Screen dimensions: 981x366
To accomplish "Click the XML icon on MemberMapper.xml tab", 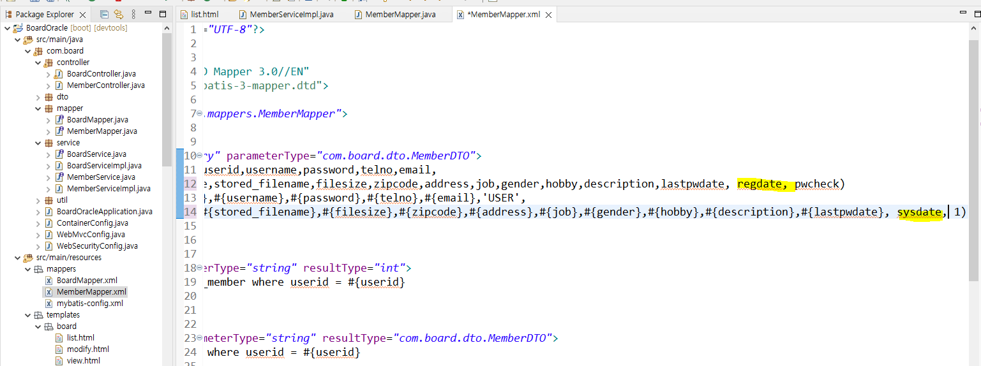I will click(x=460, y=14).
